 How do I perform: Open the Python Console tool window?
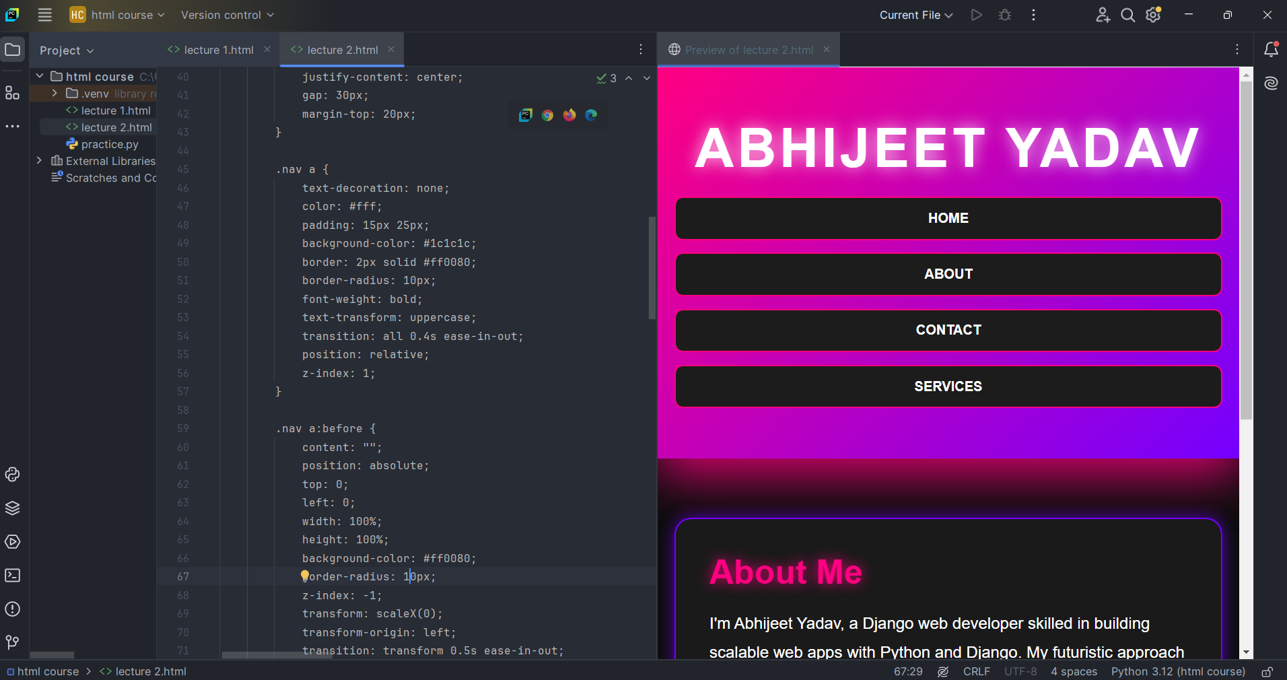[x=13, y=475]
